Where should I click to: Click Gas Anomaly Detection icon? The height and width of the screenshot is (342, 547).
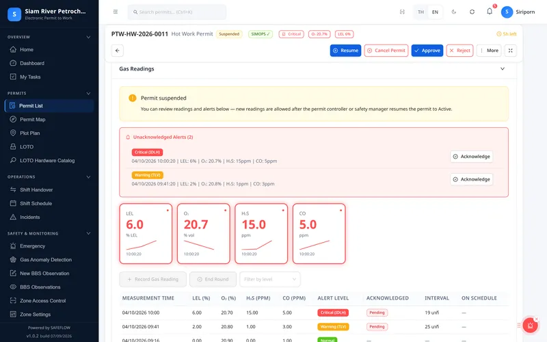tap(13, 260)
